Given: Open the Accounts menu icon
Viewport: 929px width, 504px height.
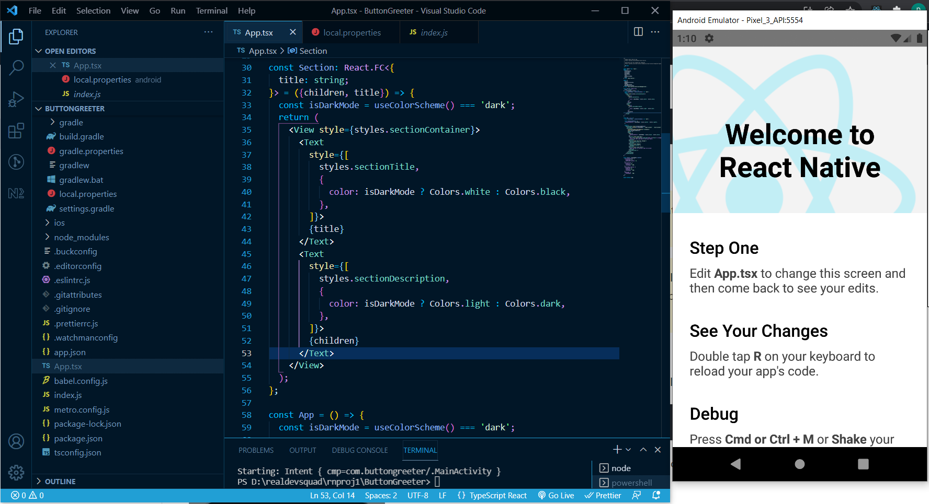Looking at the screenshot, I should click(16, 441).
